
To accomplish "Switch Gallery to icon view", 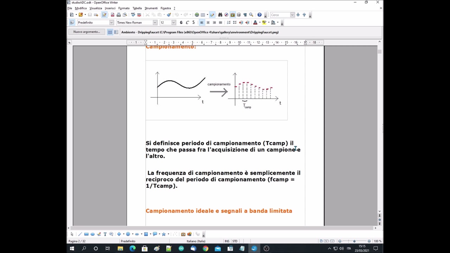I will click(x=110, y=32).
